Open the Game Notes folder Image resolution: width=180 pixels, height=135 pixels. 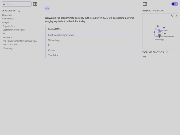[8, 19]
